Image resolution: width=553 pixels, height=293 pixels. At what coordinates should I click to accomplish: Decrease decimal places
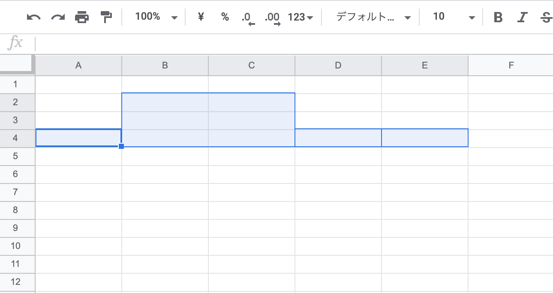coord(248,18)
